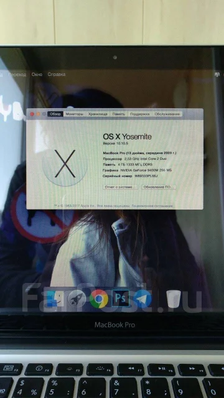
Task: Click the serial number W89333PL66J
Action: (146, 176)
